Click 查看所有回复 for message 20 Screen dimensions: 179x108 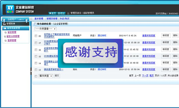tap(149, 36)
